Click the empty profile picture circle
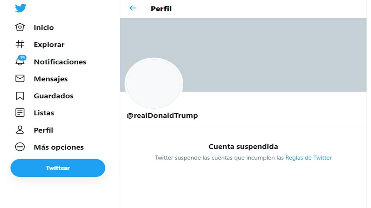Screen dimensions: 371x208 click(154, 84)
